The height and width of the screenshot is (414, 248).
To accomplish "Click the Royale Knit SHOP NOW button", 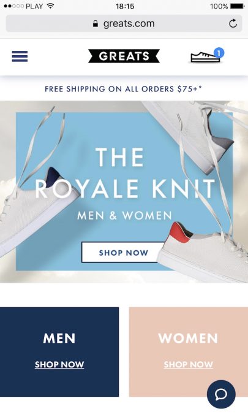I will tap(123, 253).
